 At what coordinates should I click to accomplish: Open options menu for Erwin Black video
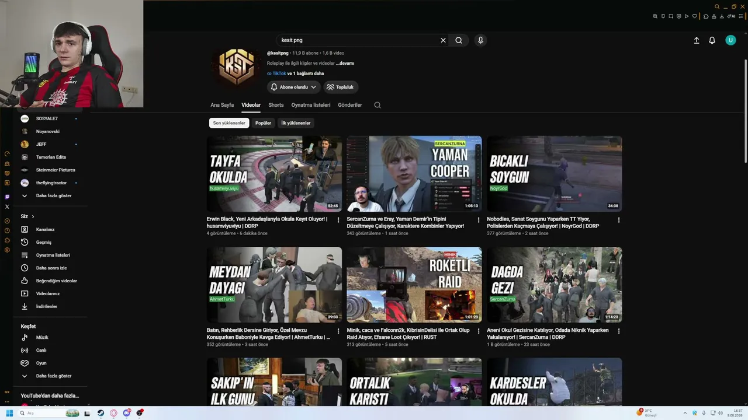(x=338, y=220)
